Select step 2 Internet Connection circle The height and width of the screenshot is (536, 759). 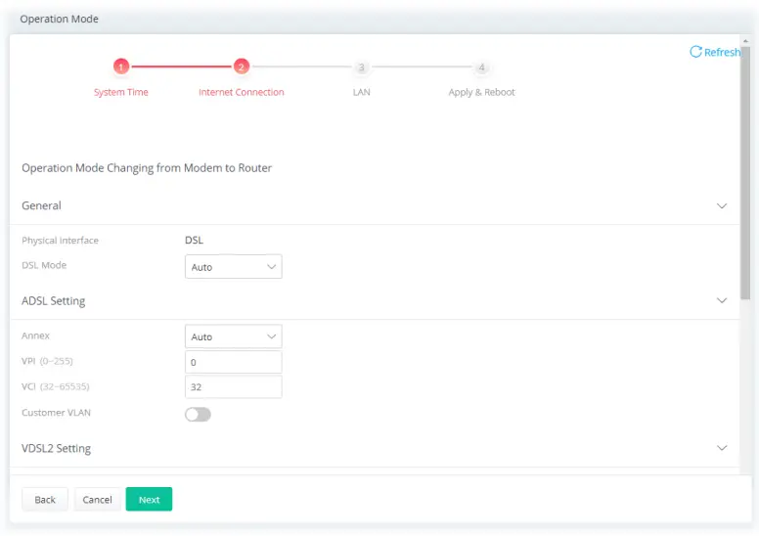pyautogui.click(x=241, y=67)
